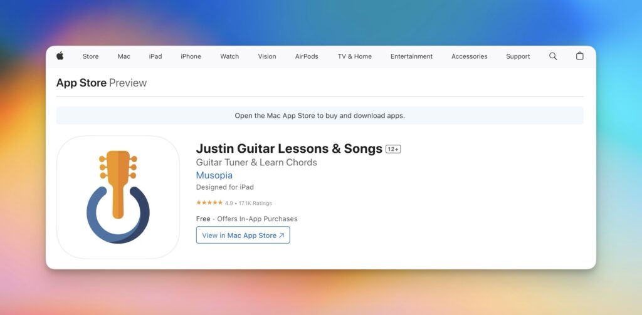Image resolution: width=642 pixels, height=315 pixels.
Task: Select iPad in navigation bar
Action: (x=155, y=56)
